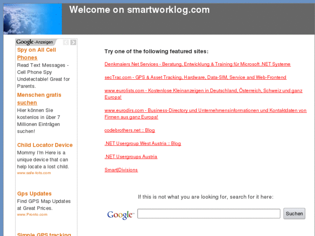Open Smart|Divisions link
The image size is (315, 236).
coord(121,170)
